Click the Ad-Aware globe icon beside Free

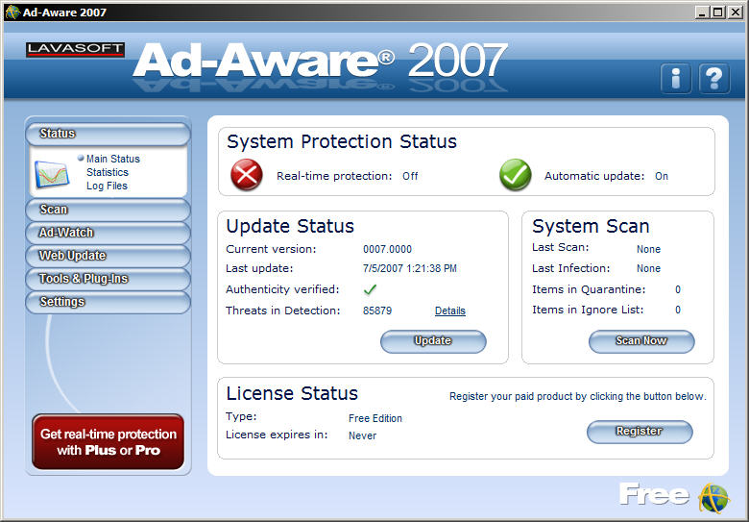tap(713, 497)
